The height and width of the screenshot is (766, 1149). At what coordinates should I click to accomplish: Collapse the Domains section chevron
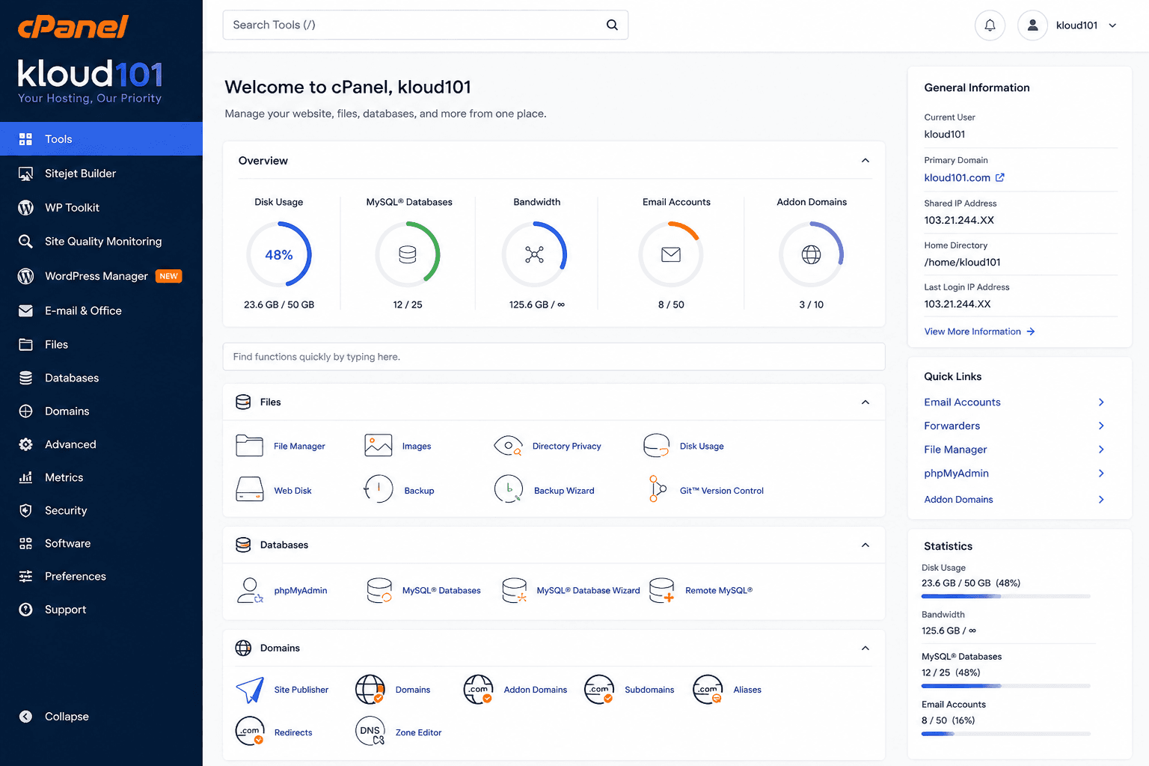[x=865, y=649]
